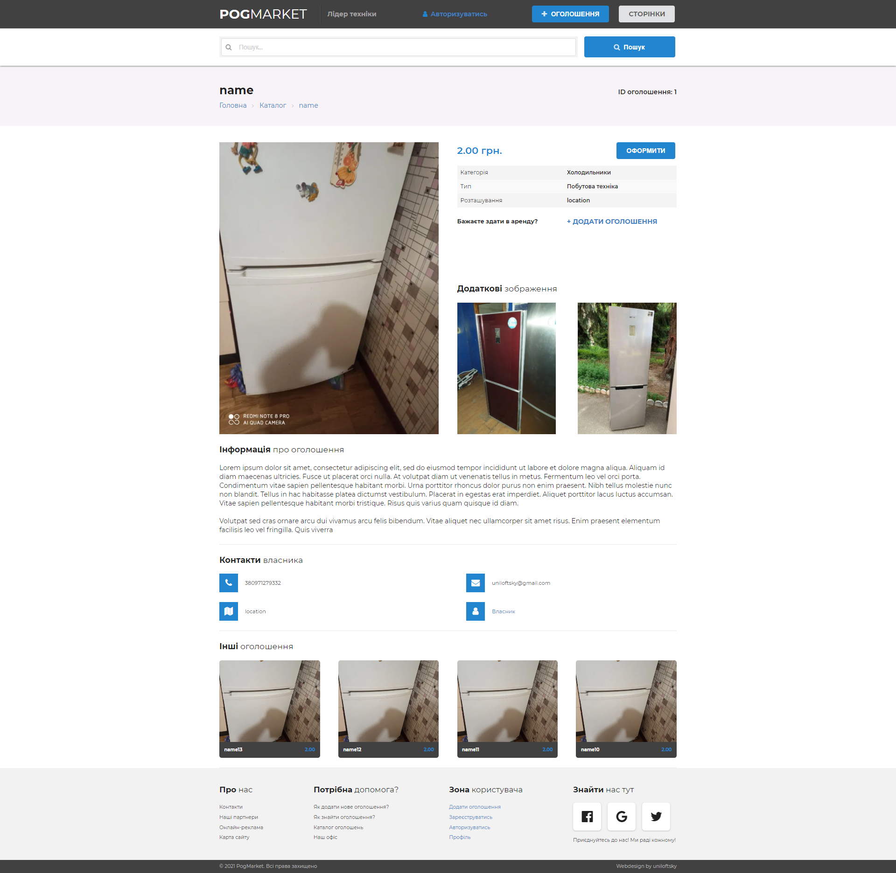
Task: Open the Сторінки menu button
Action: [x=646, y=14]
